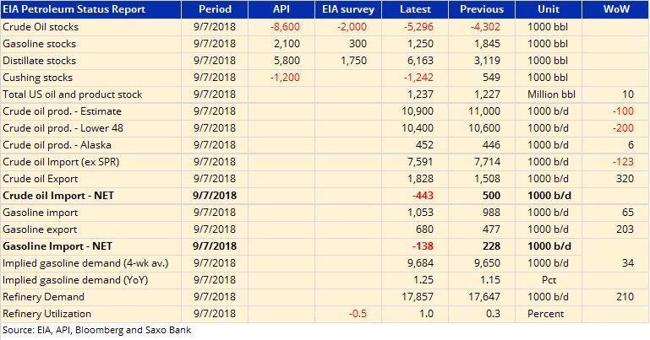Viewport: 650px width, 340px height.
Task: Click the 'Percent' unit cell
Action: pos(545,314)
